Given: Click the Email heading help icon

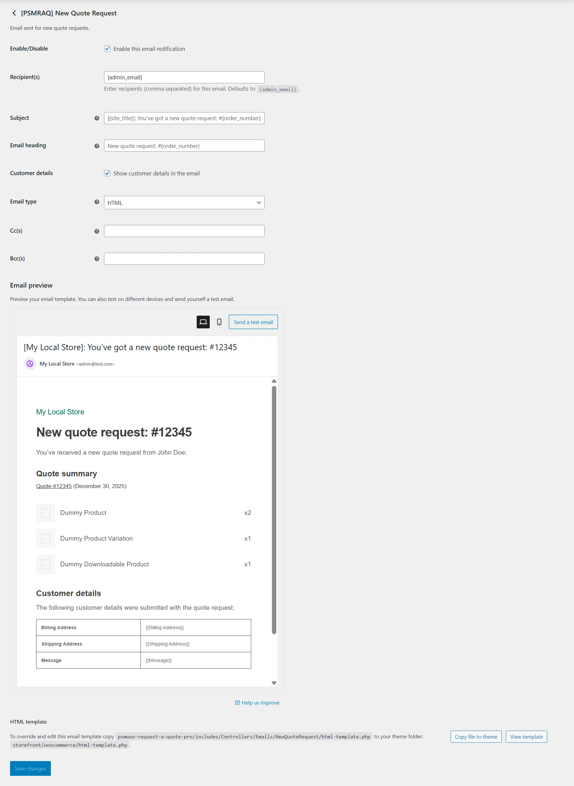Looking at the screenshot, I should (x=97, y=146).
